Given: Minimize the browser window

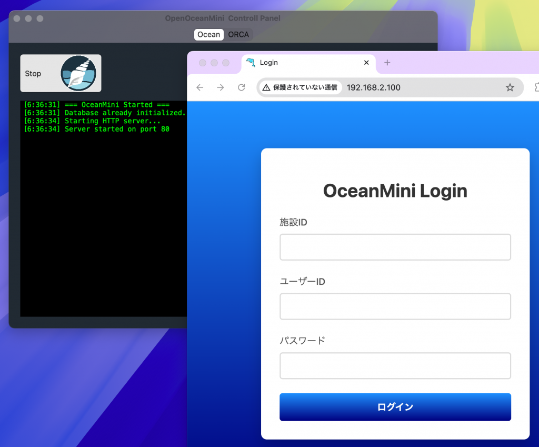Looking at the screenshot, I should pyautogui.click(x=214, y=63).
